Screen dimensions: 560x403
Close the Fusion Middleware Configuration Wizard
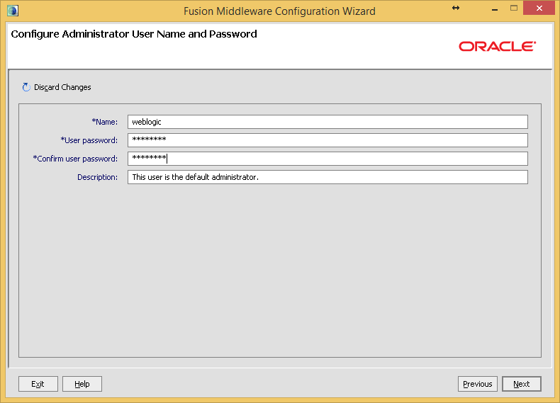click(539, 8)
